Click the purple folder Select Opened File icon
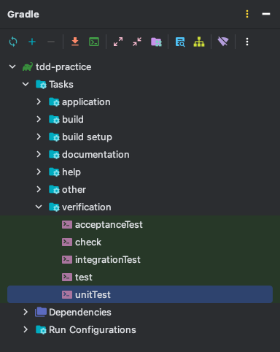 tap(156, 42)
